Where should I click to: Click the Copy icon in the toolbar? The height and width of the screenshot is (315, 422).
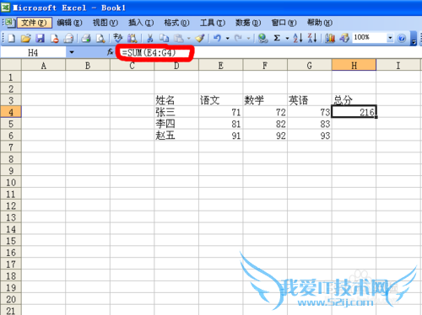pos(164,38)
